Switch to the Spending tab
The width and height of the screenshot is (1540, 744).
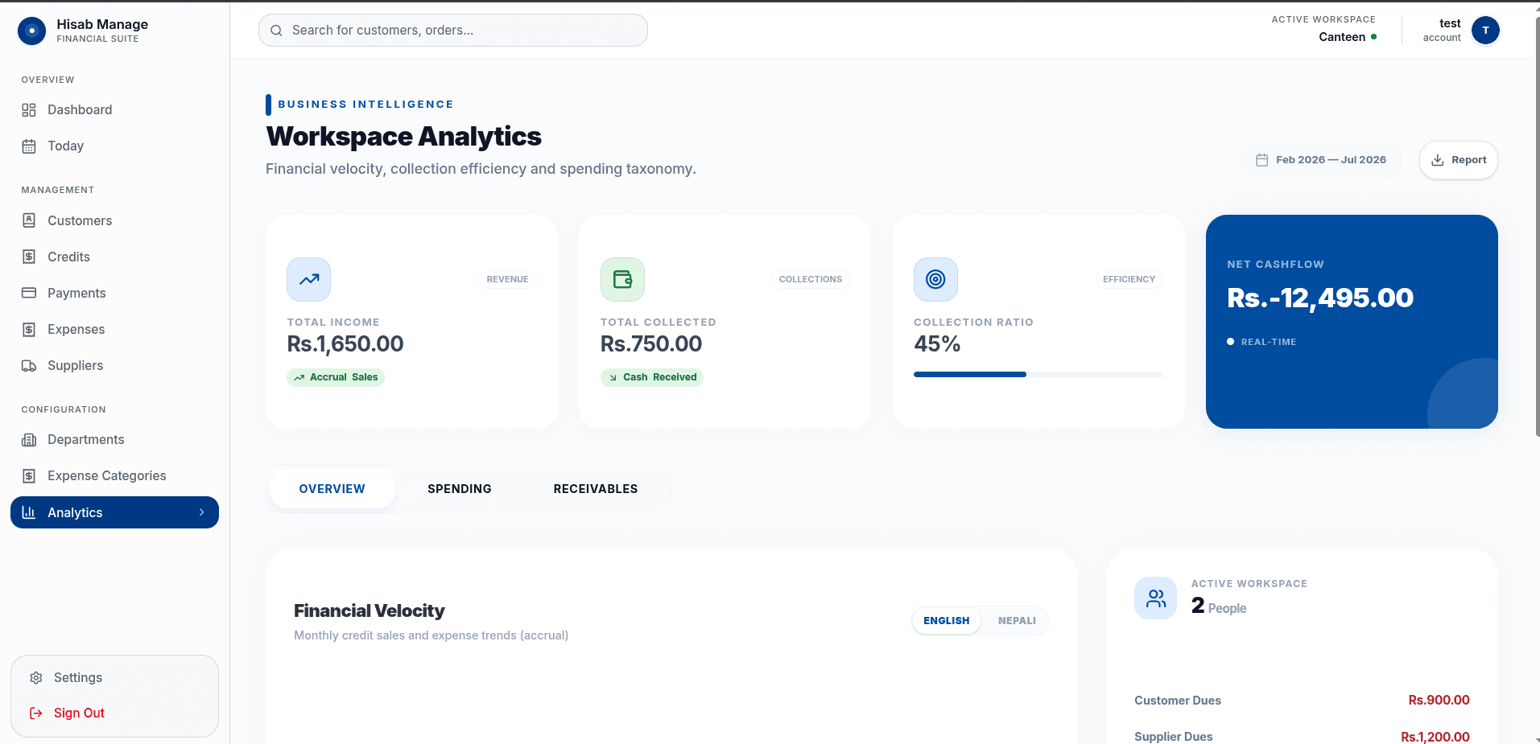[x=460, y=489]
